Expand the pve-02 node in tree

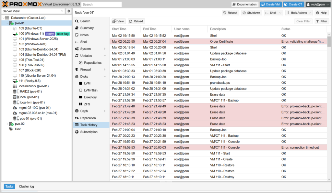pos(7,124)
